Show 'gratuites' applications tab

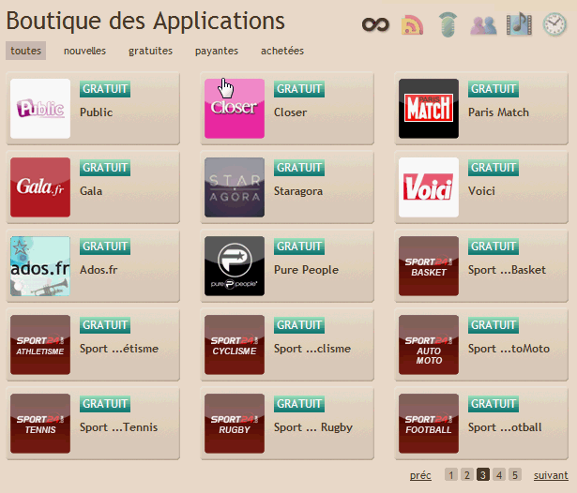(150, 51)
